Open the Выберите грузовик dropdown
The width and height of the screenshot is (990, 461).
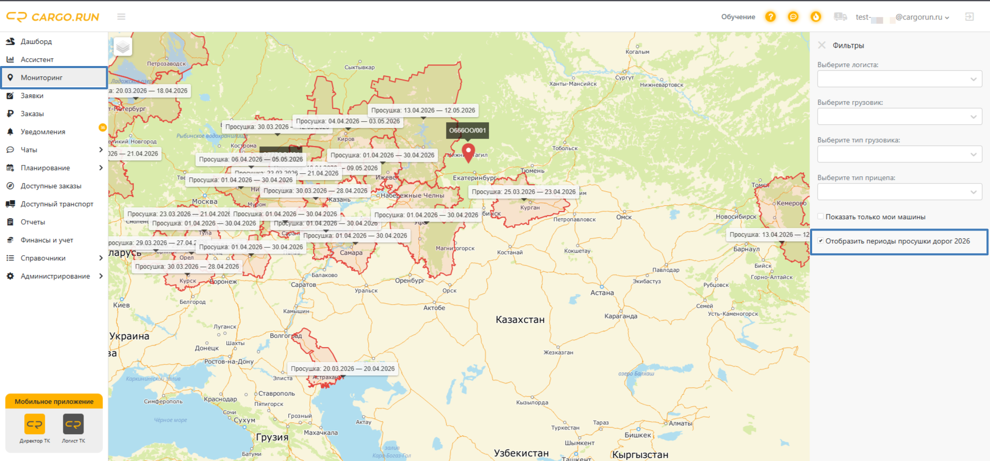tap(899, 117)
